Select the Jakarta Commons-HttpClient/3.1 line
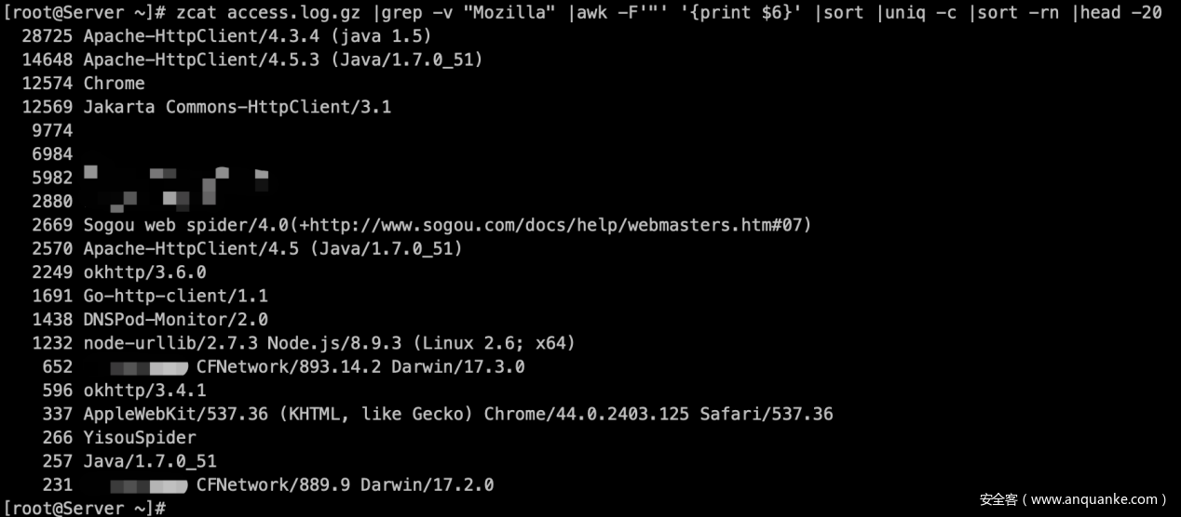This screenshot has height=517, width=1181. [x=237, y=107]
